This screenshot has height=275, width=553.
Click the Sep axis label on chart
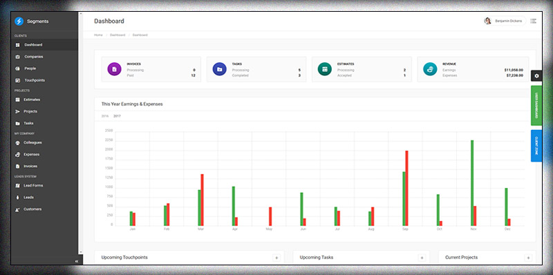click(x=405, y=229)
